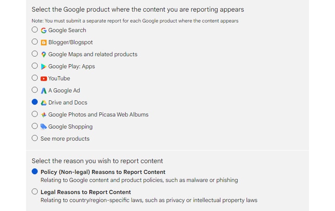
Task: Click the Google Drive triangle icon
Action: (43, 103)
